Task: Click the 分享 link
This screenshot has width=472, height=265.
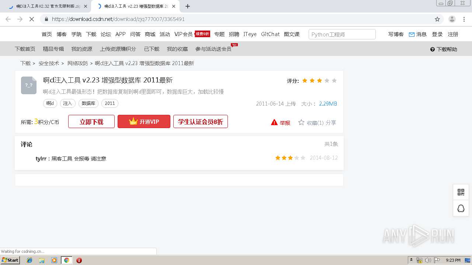Action: click(x=331, y=123)
